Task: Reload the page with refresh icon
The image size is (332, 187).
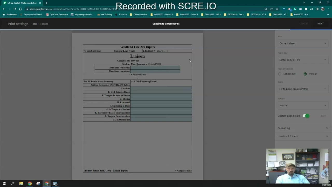Action: 15,9
